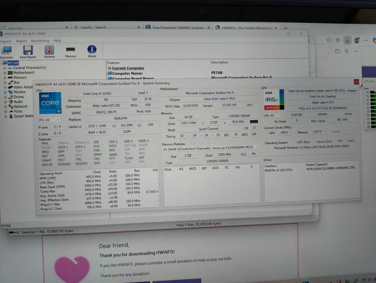Expand the Motherboard tree node
Viewport: 376px width, 283px height.
pos(4,72)
